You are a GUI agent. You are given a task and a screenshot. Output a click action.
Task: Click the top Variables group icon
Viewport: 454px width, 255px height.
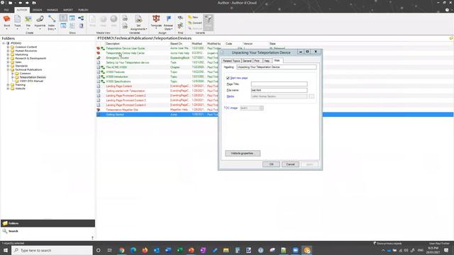point(125,18)
